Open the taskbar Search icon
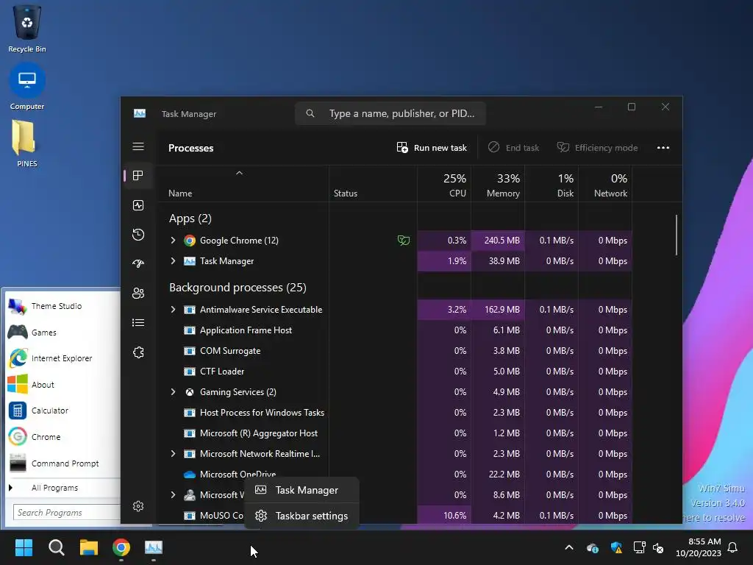The width and height of the screenshot is (753, 565). click(56, 547)
